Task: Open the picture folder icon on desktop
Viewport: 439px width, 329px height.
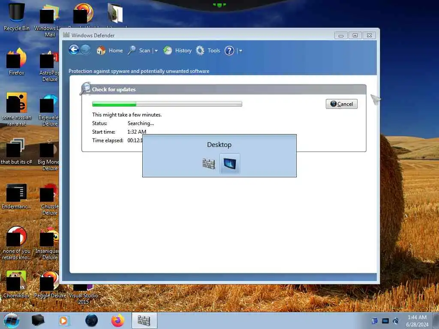Action: click(115, 13)
